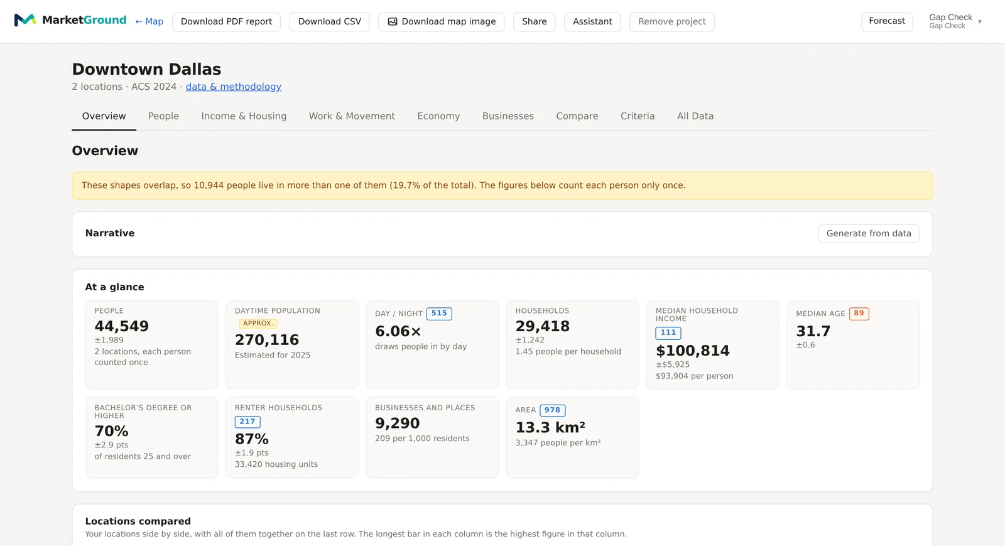The height and width of the screenshot is (546, 1005).
Task: Open the Criteria tab
Action: tap(638, 116)
